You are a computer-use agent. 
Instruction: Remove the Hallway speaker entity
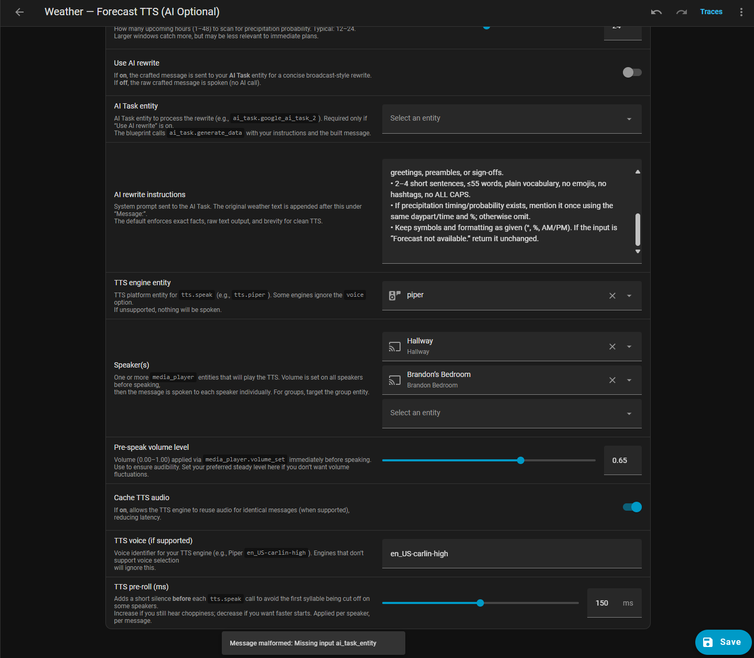tap(612, 347)
